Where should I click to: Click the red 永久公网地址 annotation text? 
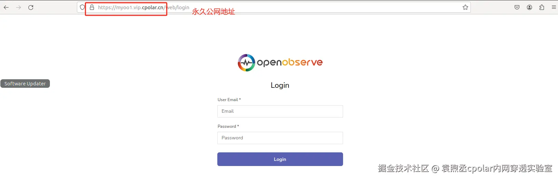click(214, 12)
